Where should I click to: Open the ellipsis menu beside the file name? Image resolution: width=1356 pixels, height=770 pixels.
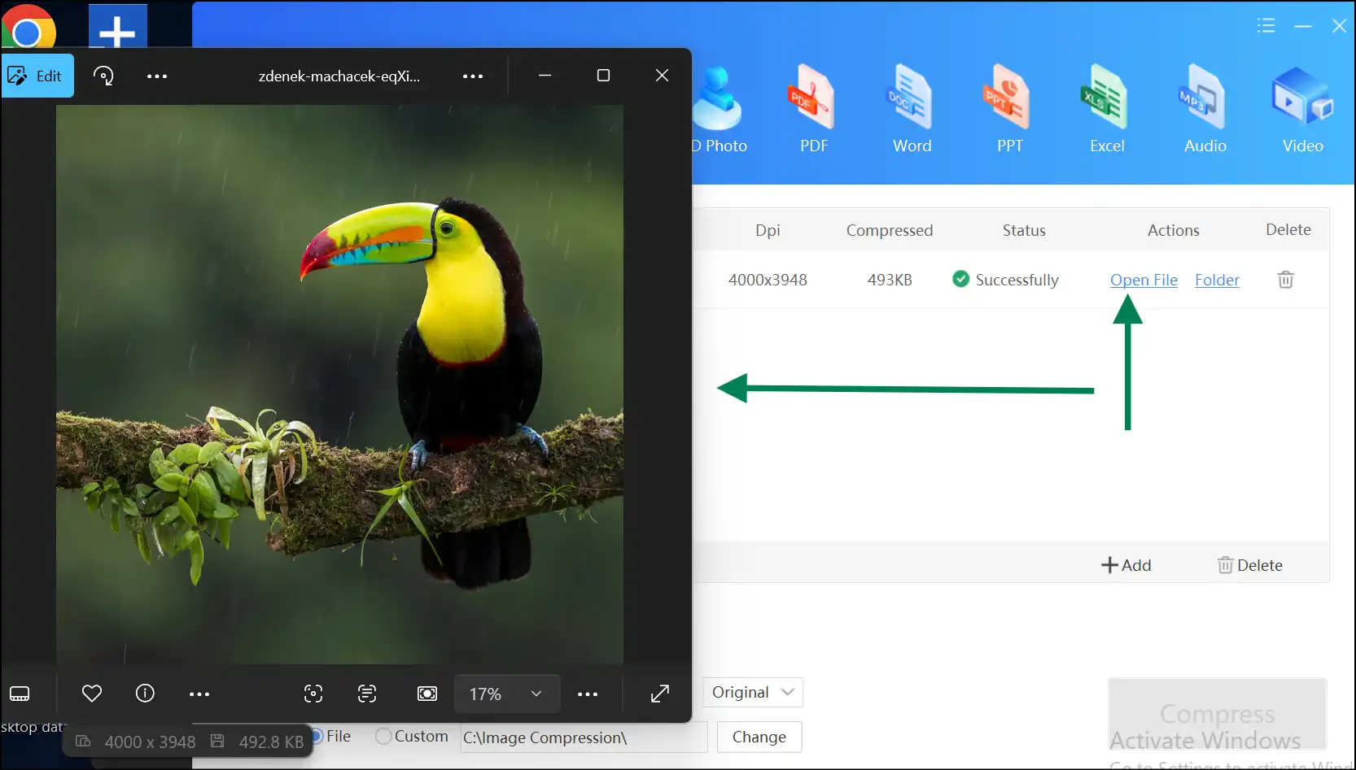(473, 76)
